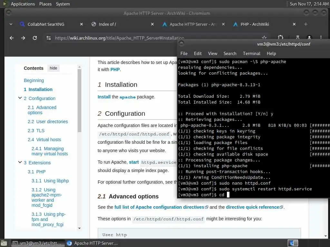Open the PHP link in article intro
The width and height of the screenshot is (330, 247).
pos(115,69)
